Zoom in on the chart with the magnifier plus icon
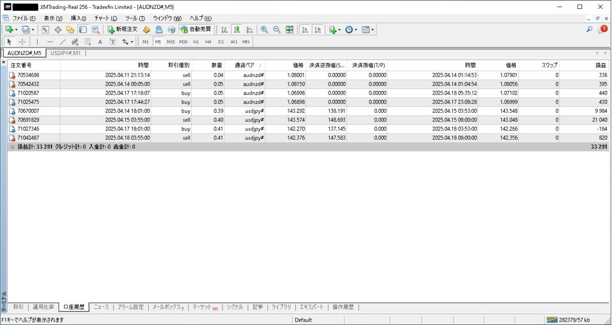 coord(264,29)
